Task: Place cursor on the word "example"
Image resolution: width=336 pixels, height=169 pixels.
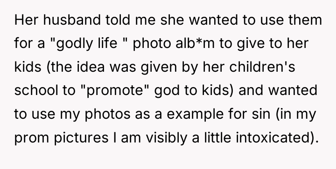Action: 195,115
